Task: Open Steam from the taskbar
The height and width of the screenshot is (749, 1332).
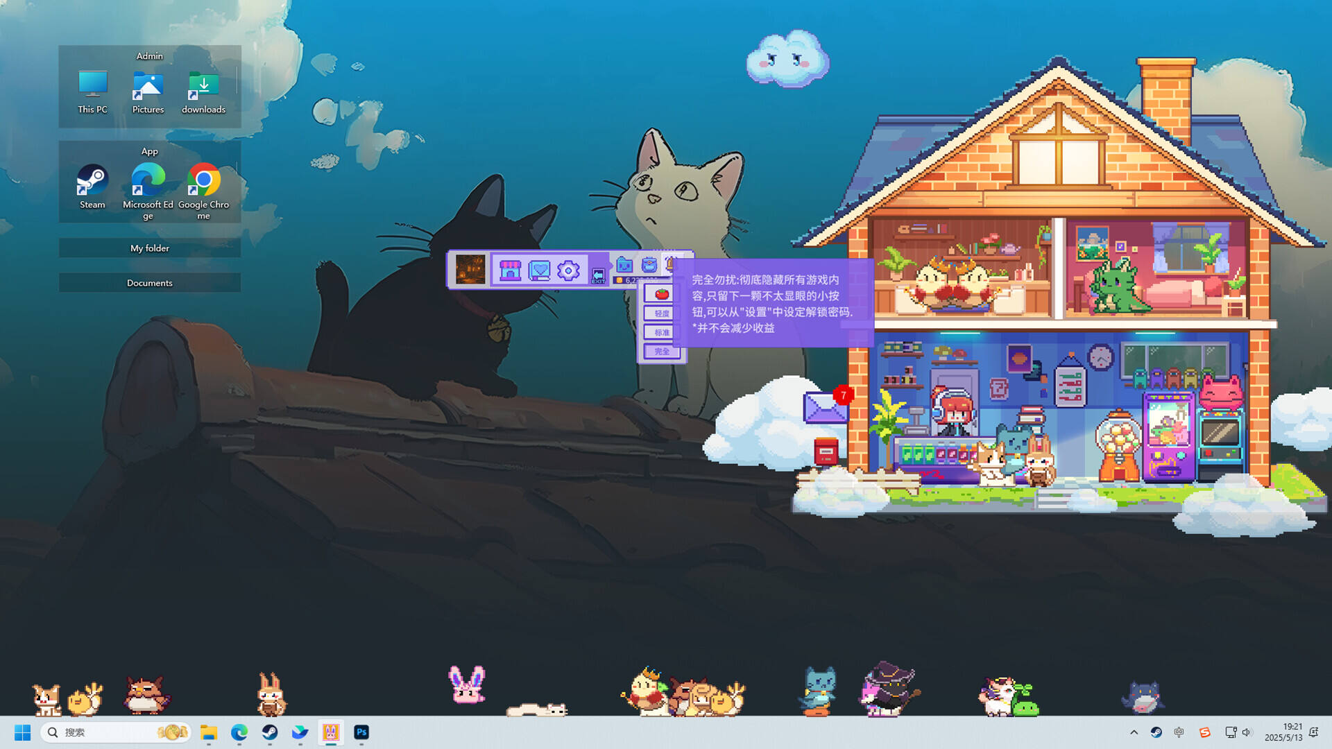Action: point(270,732)
